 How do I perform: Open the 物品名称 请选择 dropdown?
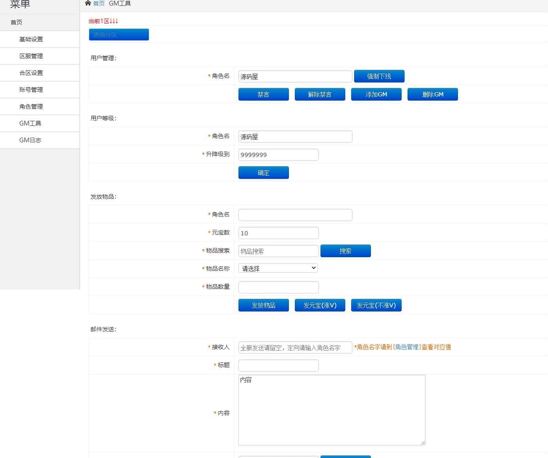click(x=278, y=268)
